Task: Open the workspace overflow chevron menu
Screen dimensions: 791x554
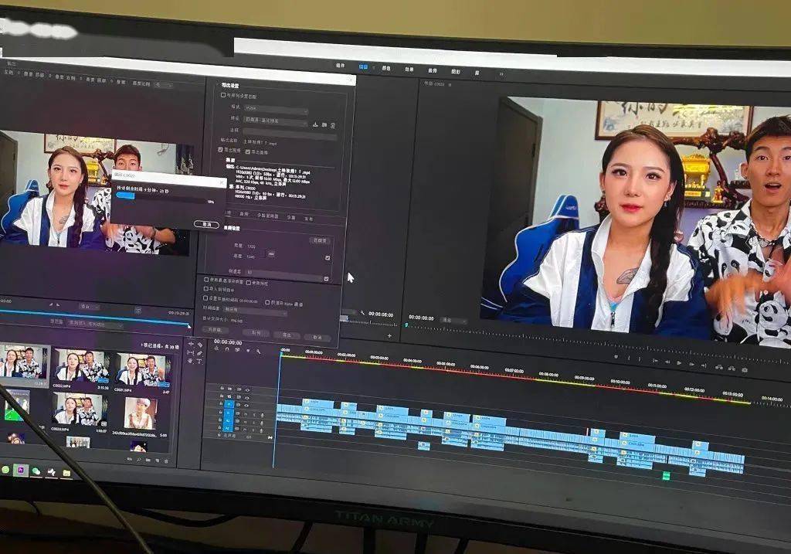Action: [501, 74]
